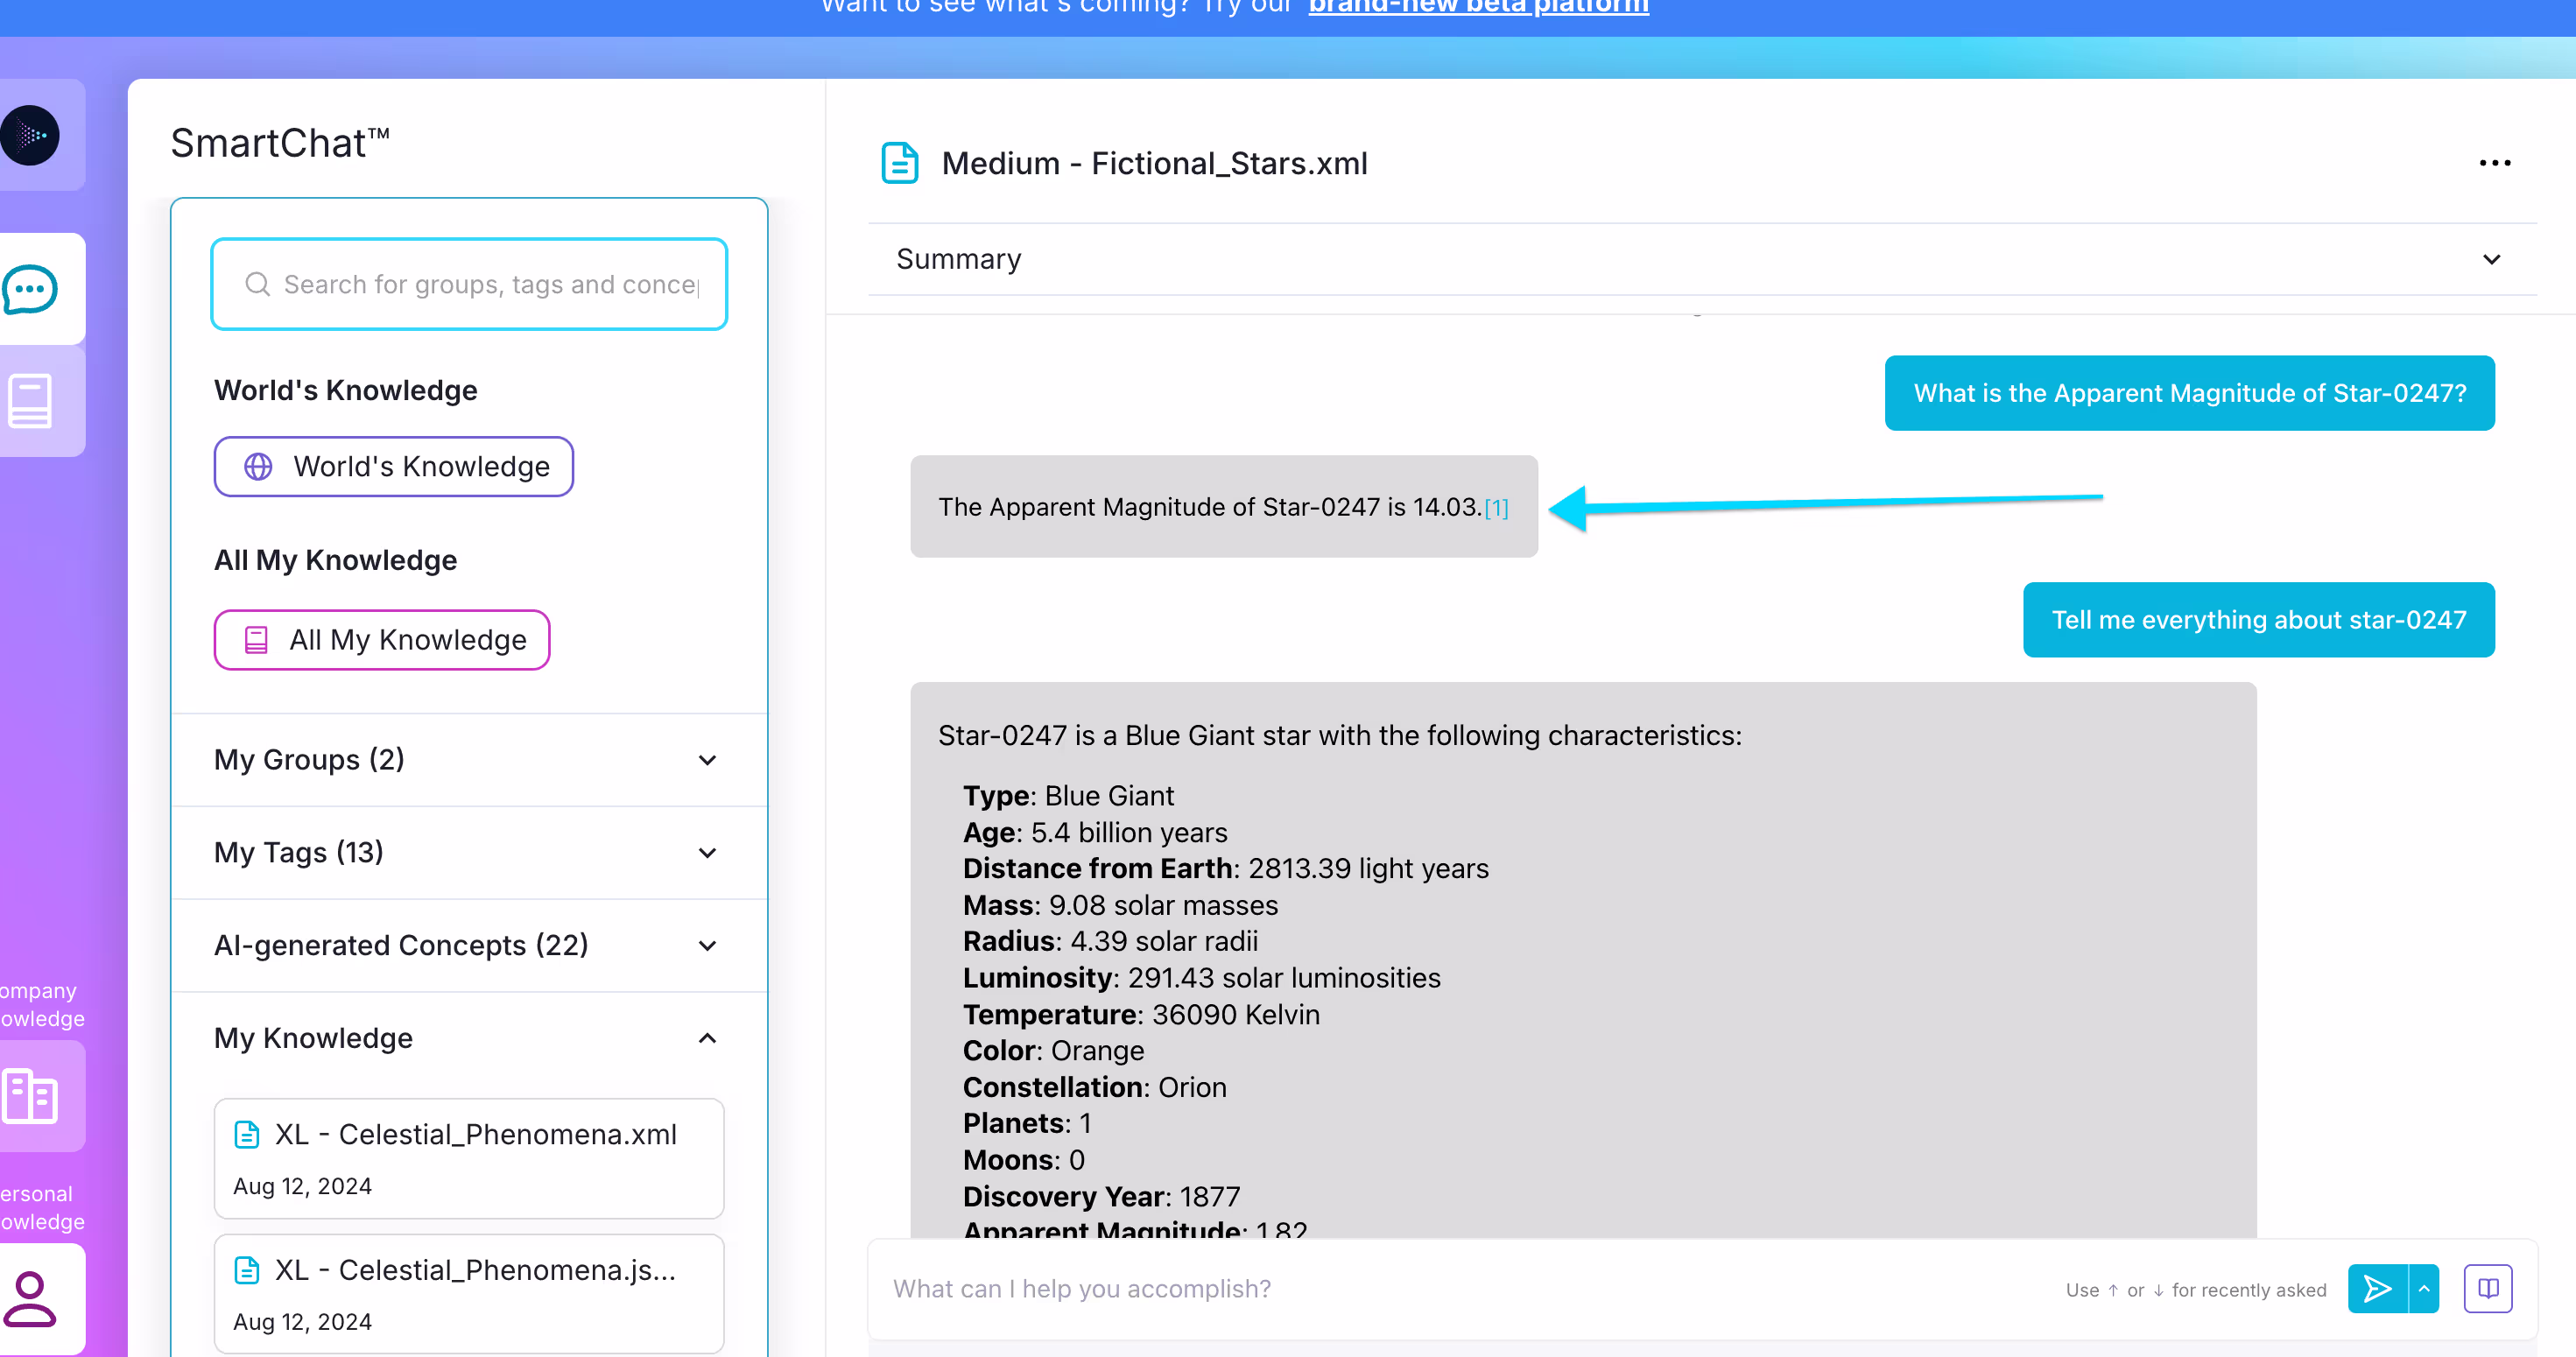Click the 'Planets: 1' line
Image resolution: width=2576 pixels, height=1357 pixels.
1027,1123
